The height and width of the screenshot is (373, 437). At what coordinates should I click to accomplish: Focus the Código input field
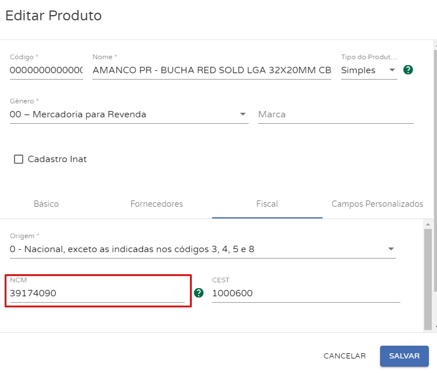point(46,70)
